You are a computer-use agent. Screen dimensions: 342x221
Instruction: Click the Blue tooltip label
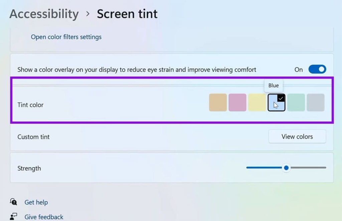point(274,85)
